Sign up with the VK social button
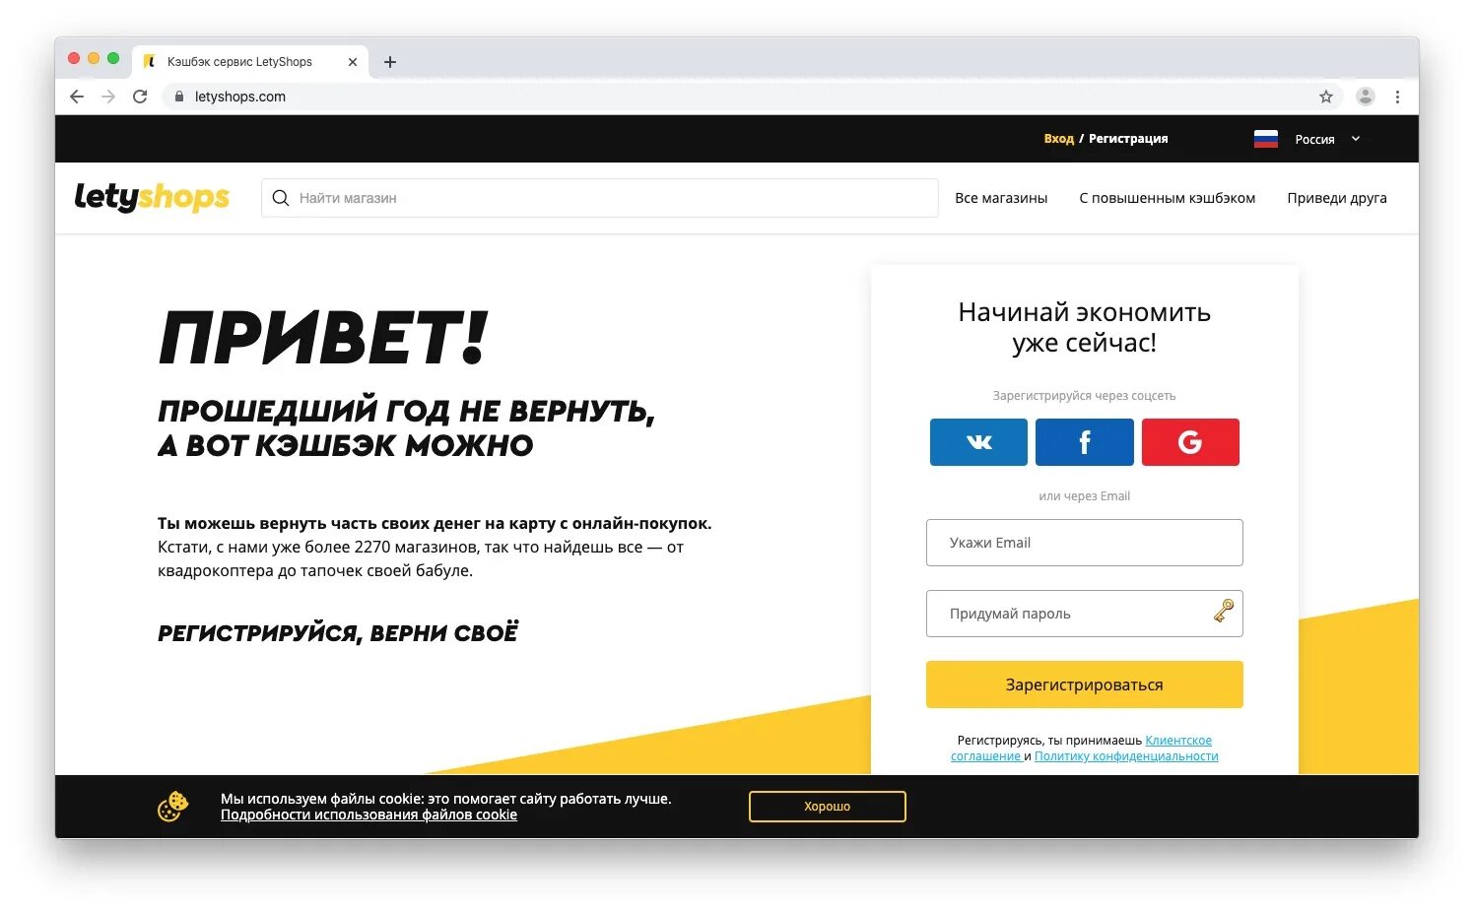The image size is (1474, 912). click(978, 442)
